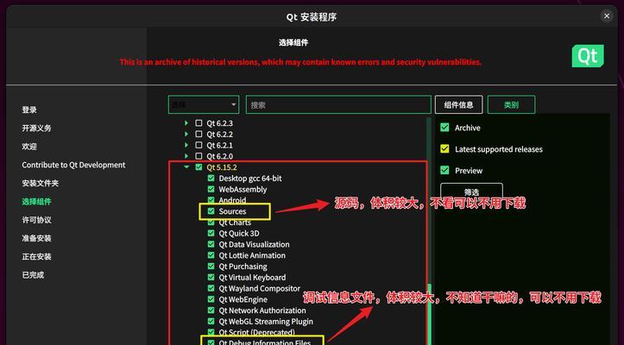The image size is (624, 345).
Task: Click the 组件信息 button
Action: 458,104
